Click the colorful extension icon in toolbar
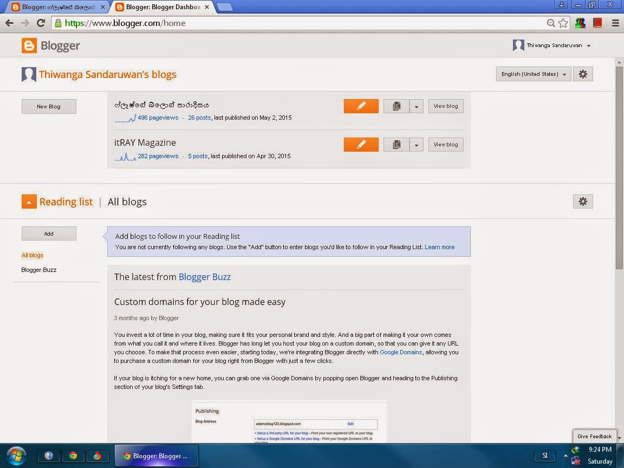The width and height of the screenshot is (624, 468). click(x=580, y=23)
